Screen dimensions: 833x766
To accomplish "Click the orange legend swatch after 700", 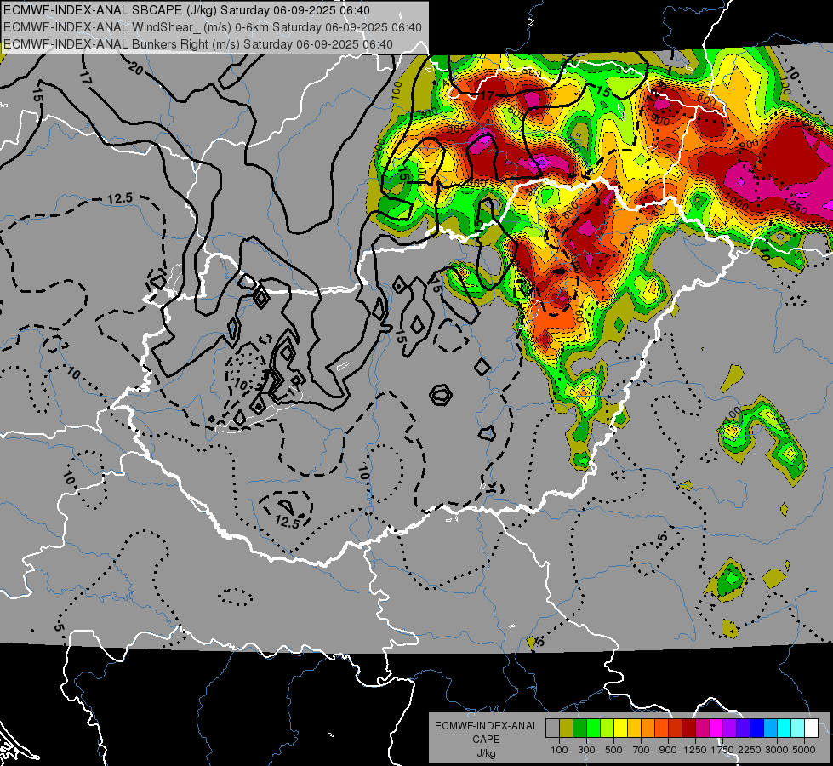I will pos(648,728).
